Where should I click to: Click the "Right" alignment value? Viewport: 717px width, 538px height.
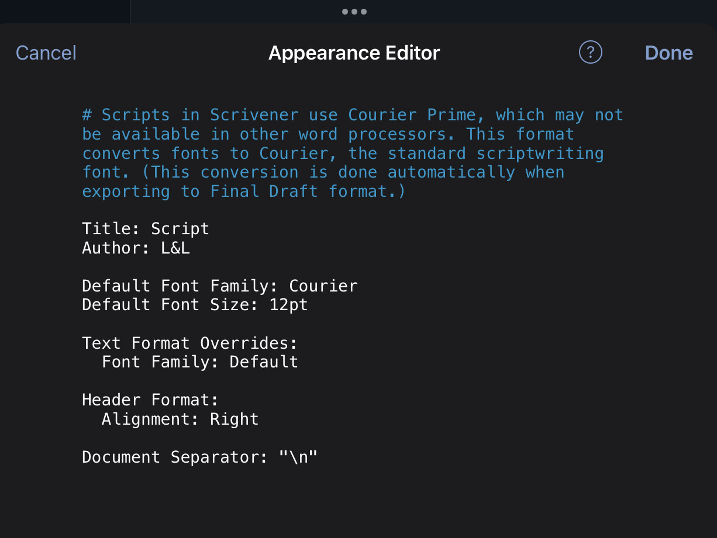pyautogui.click(x=234, y=419)
